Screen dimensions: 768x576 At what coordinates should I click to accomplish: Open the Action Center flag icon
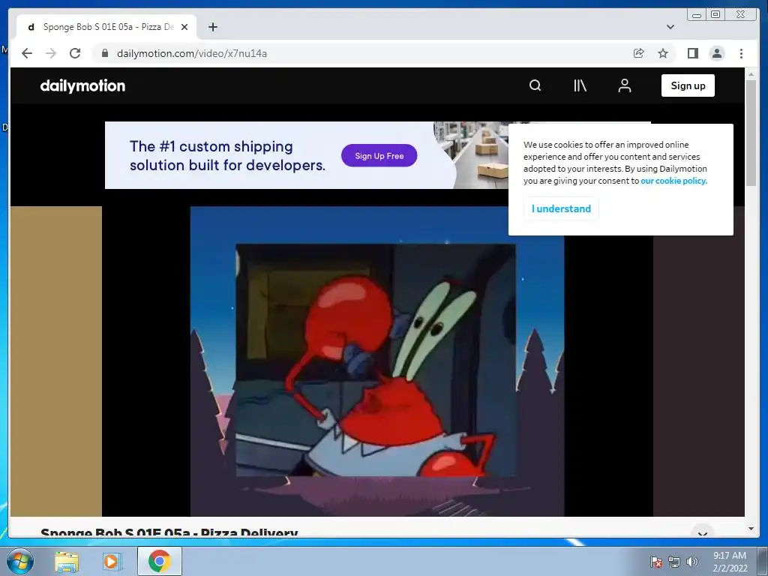pyautogui.click(x=655, y=562)
